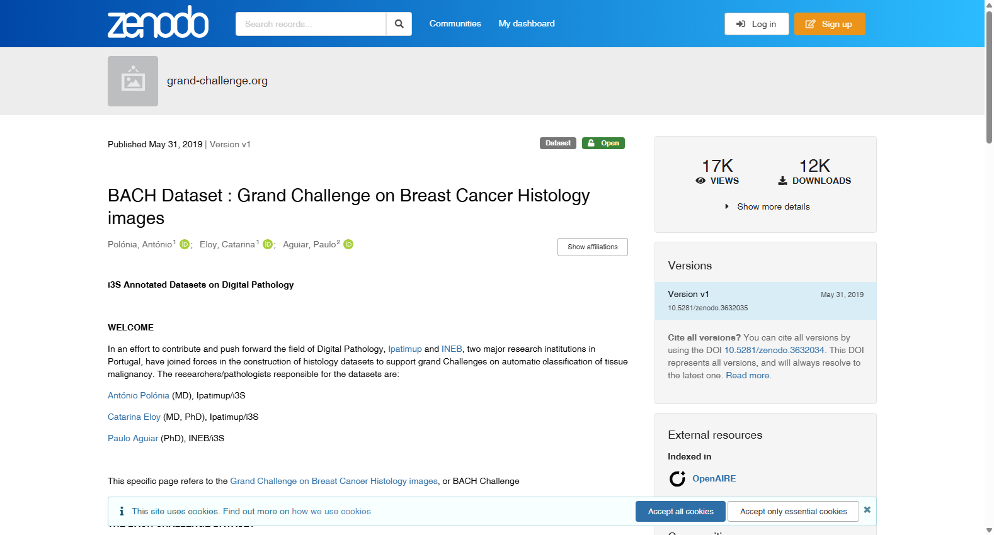Screen dimensions: 994x535
Task: Open Catarina Eloy's ORCID icon
Action: tap(268, 244)
